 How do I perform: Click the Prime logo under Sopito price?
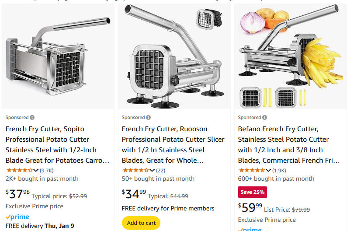tap(17, 217)
